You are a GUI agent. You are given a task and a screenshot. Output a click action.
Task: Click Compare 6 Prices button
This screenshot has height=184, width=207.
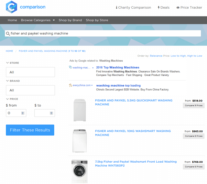[x=194, y=167]
